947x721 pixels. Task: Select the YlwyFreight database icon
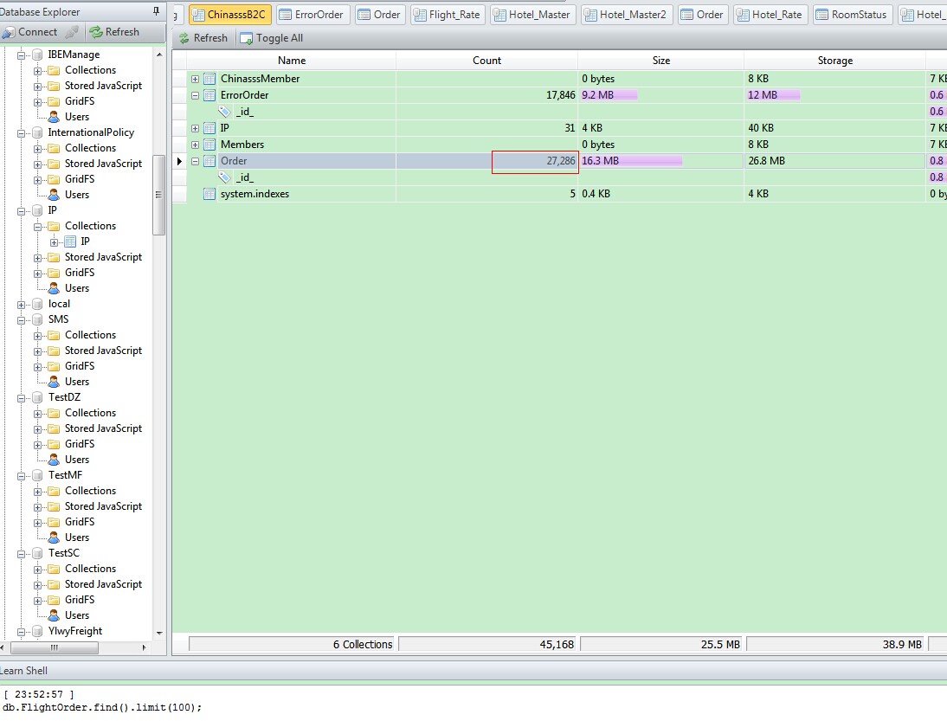click(37, 632)
